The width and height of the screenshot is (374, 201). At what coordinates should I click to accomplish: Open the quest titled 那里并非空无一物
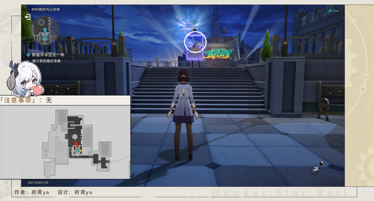tap(48, 55)
